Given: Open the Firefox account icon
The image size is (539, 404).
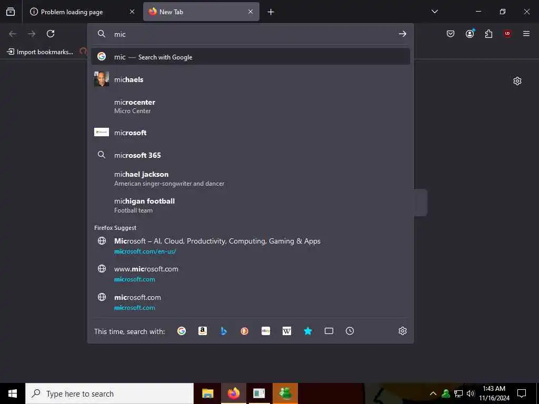Looking at the screenshot, I should tap(470, 34).
